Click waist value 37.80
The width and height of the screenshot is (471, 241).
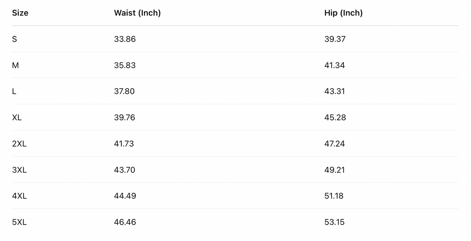tap(124, 91)
